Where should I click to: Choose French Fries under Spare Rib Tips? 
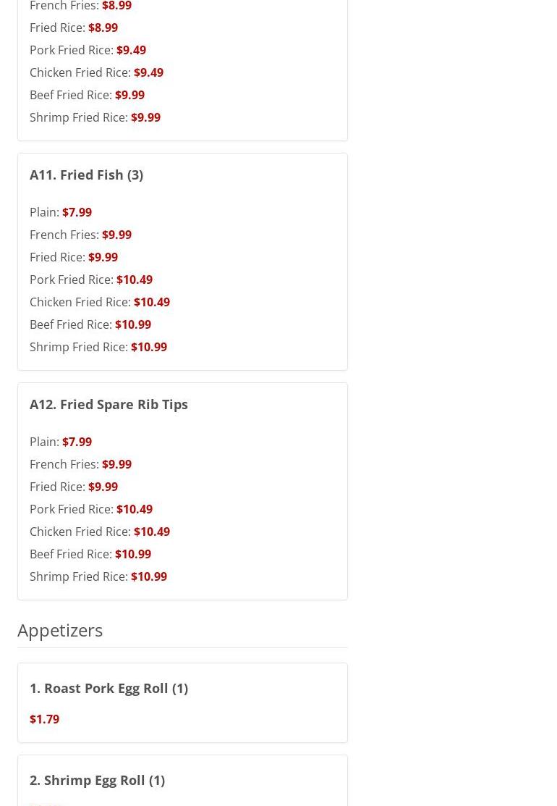80,464
